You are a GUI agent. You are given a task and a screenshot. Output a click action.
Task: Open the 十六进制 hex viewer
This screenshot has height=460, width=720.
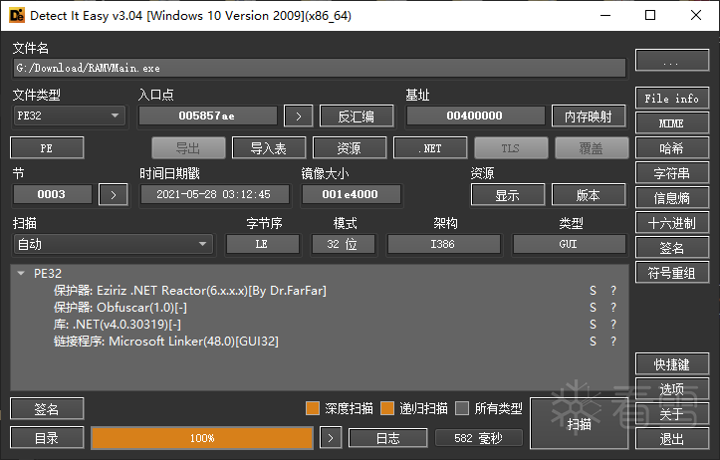click(x=672, y=224)
